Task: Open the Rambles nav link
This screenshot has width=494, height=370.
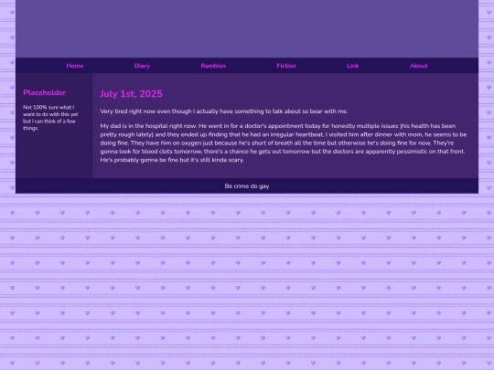Action: point(213,66)
